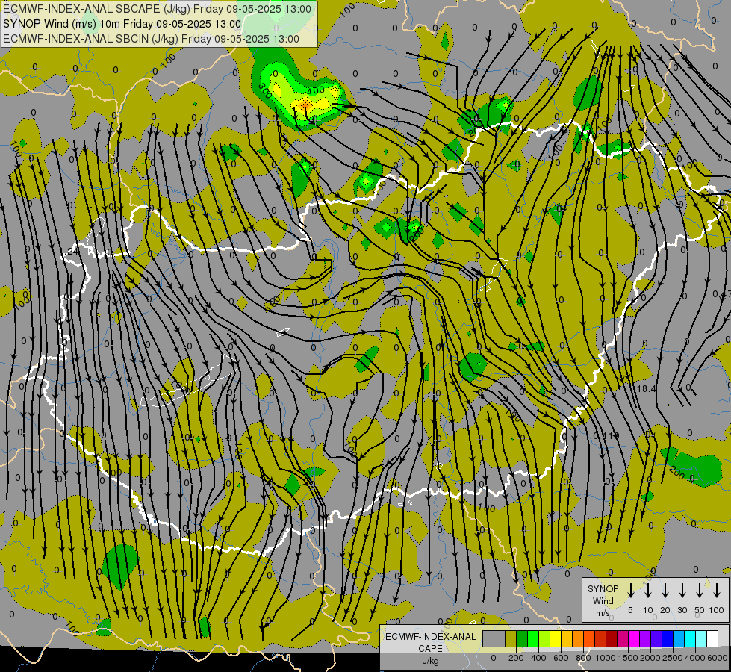Pick the pure yellow CAPE legend swatch
731x672 pixels.
pos(556,639)
